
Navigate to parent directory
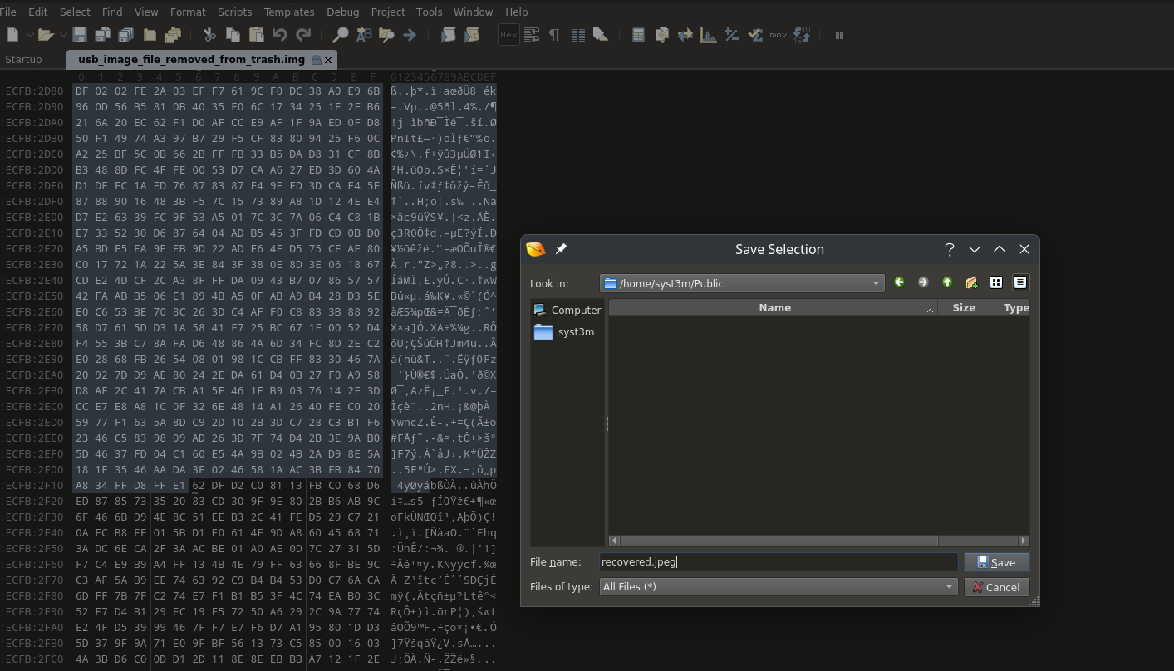947,283
